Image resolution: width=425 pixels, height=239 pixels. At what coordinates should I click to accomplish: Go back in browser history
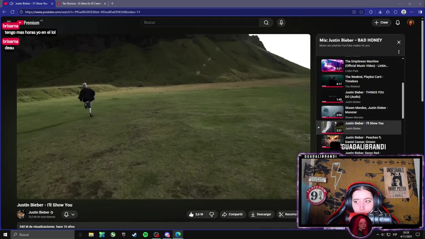(x=4, y=12)
